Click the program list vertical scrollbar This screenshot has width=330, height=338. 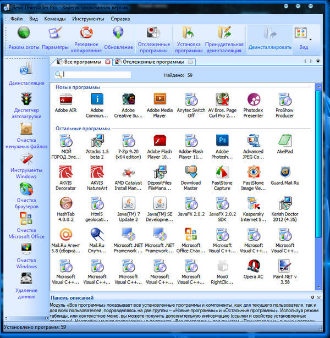pos(318,164)
